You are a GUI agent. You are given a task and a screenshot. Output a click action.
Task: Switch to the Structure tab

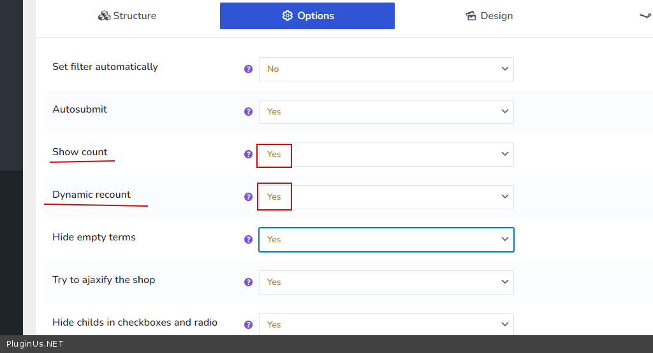click(127, 16)
